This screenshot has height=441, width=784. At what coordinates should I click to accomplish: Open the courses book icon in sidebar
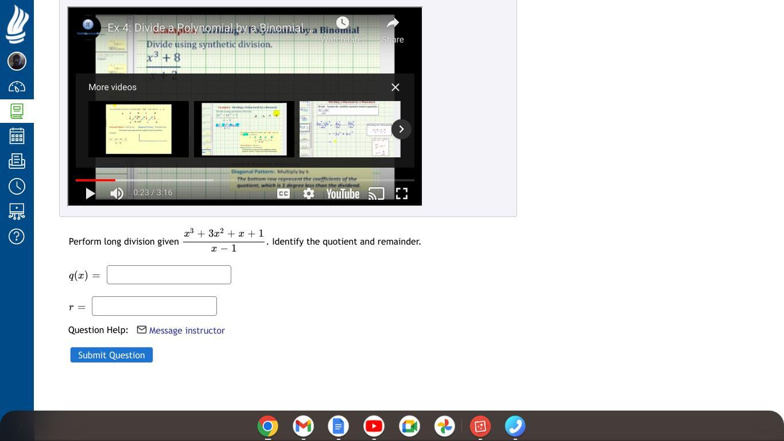[17, 111]
